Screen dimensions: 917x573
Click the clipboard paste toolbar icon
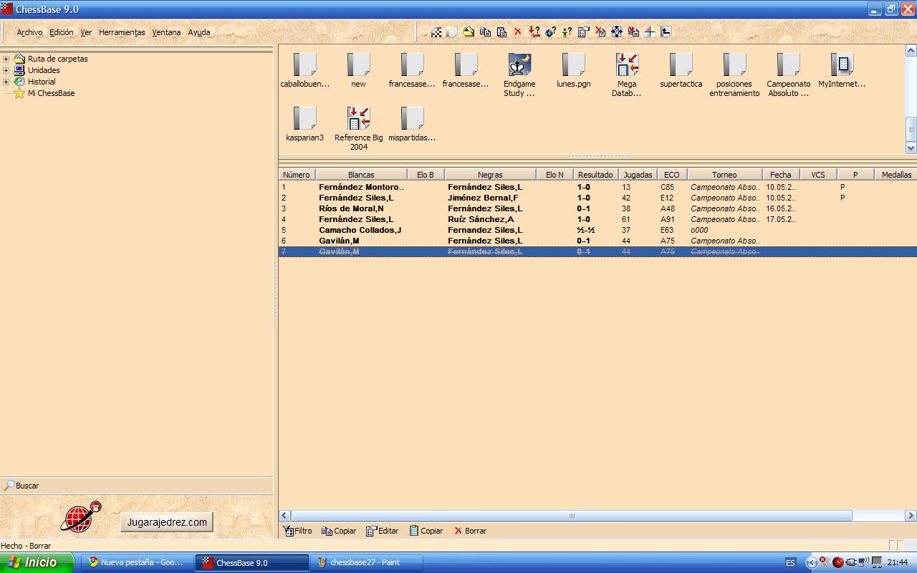501,32
